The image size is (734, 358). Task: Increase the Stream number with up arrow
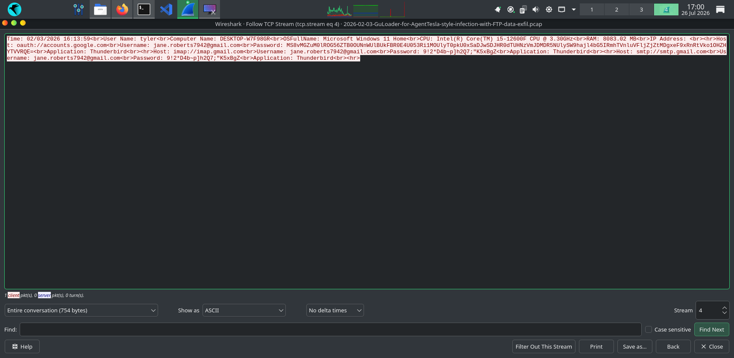tap(724, 308)
